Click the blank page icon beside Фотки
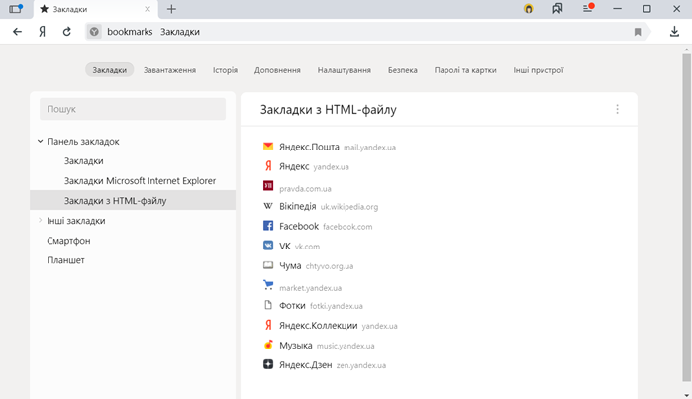This screenshot has width=692, height=399. [x=268, y=305]
